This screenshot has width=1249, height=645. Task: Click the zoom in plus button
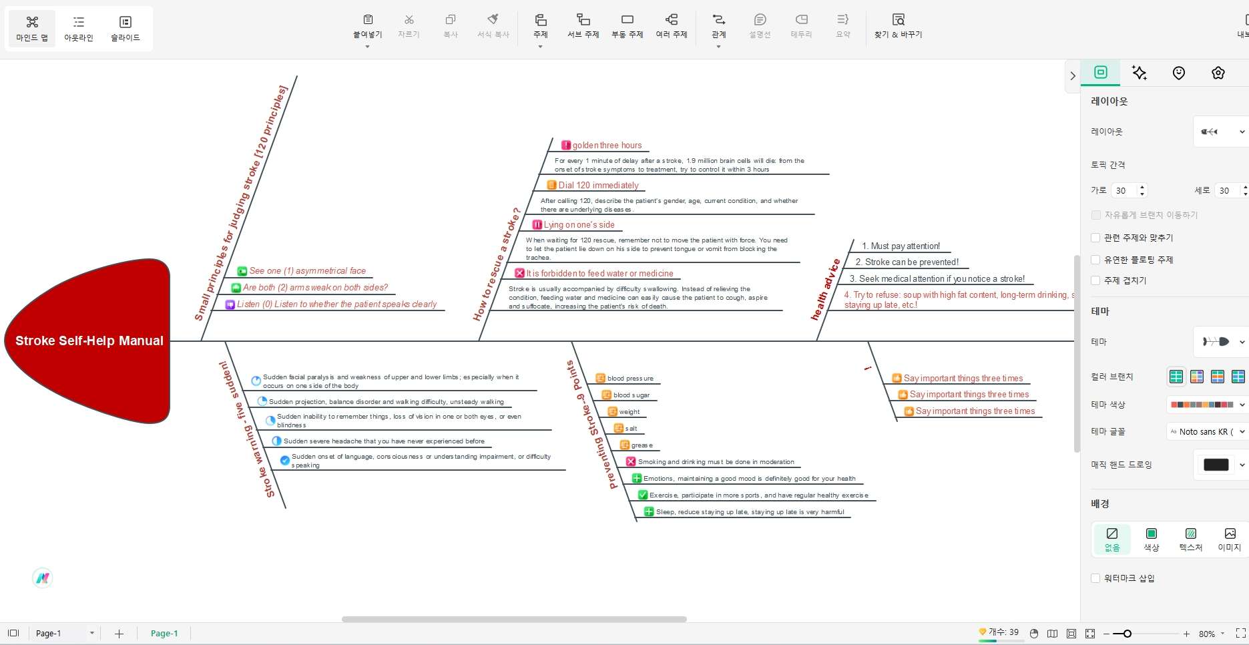point(1186,634)
